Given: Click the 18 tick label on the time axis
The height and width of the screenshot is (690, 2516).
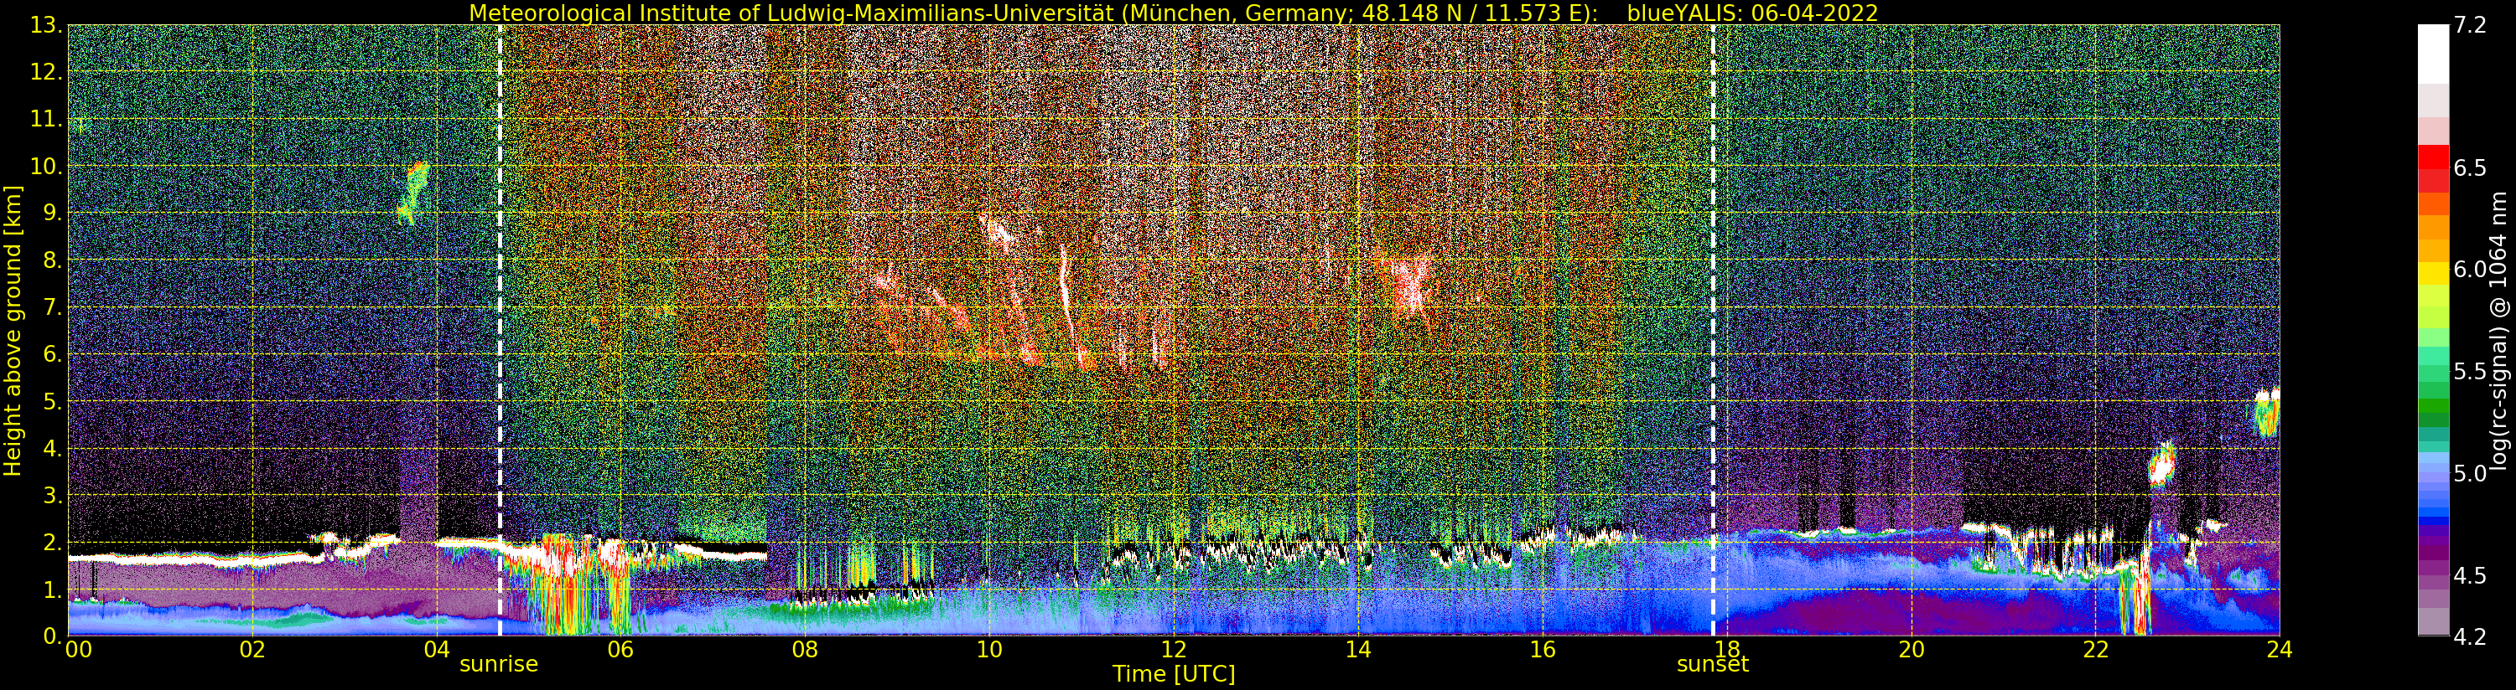Looking at the screenshot, I should coord(1727,650).
